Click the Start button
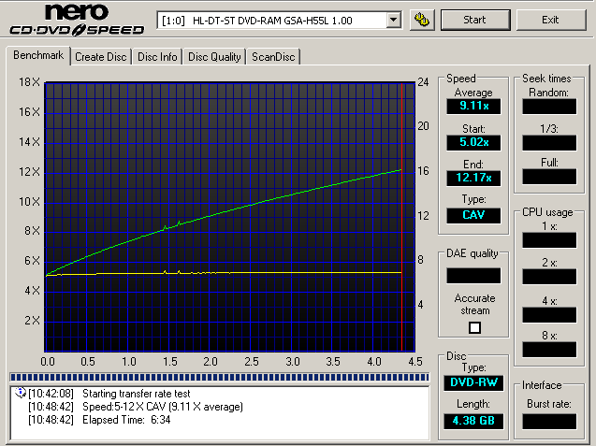This screenshot has width=596, height=446. (x=475, y=20)
